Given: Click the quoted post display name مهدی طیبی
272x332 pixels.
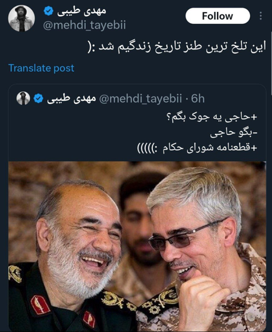Looking at the screenshot, I should click(x=71, y=99).
